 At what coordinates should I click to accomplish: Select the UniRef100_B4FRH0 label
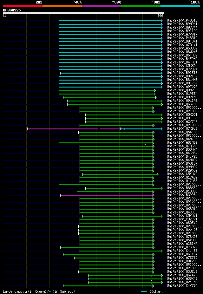coord(182,59)
